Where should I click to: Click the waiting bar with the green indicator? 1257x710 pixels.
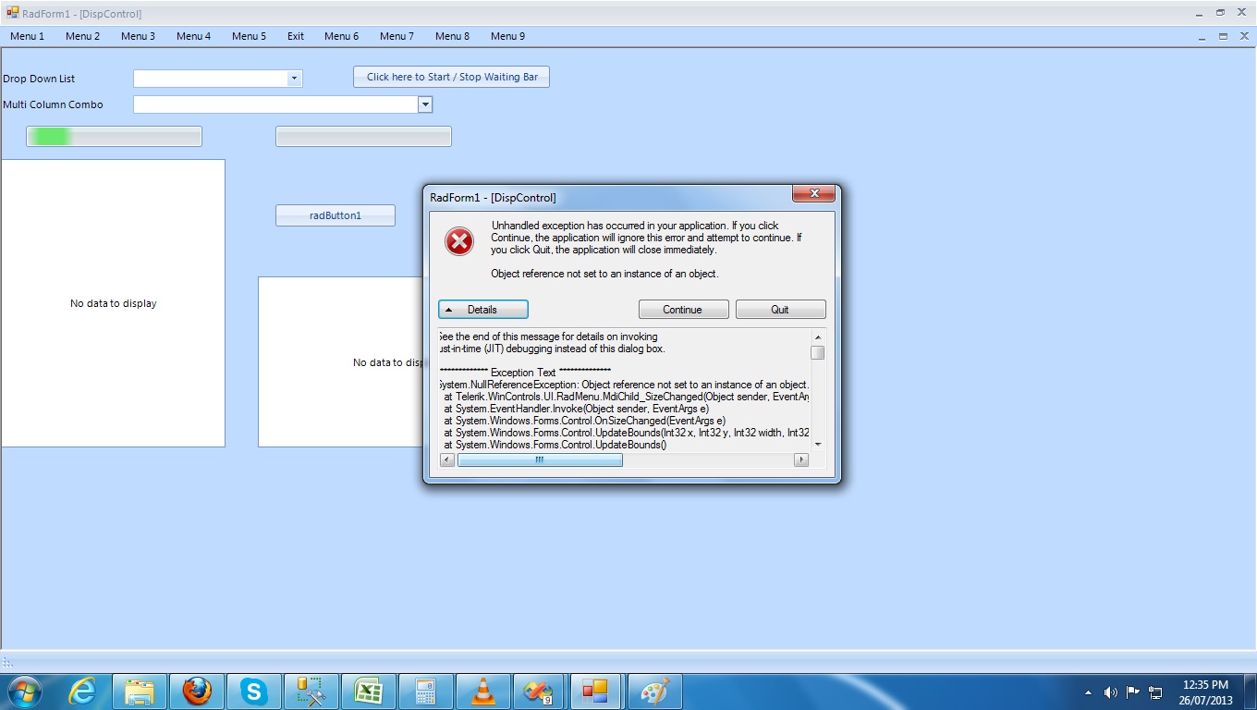coord(114,137)
